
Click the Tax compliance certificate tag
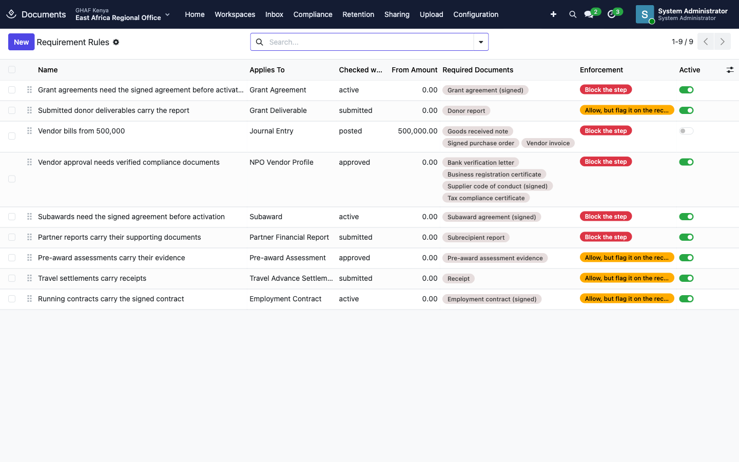486,198
